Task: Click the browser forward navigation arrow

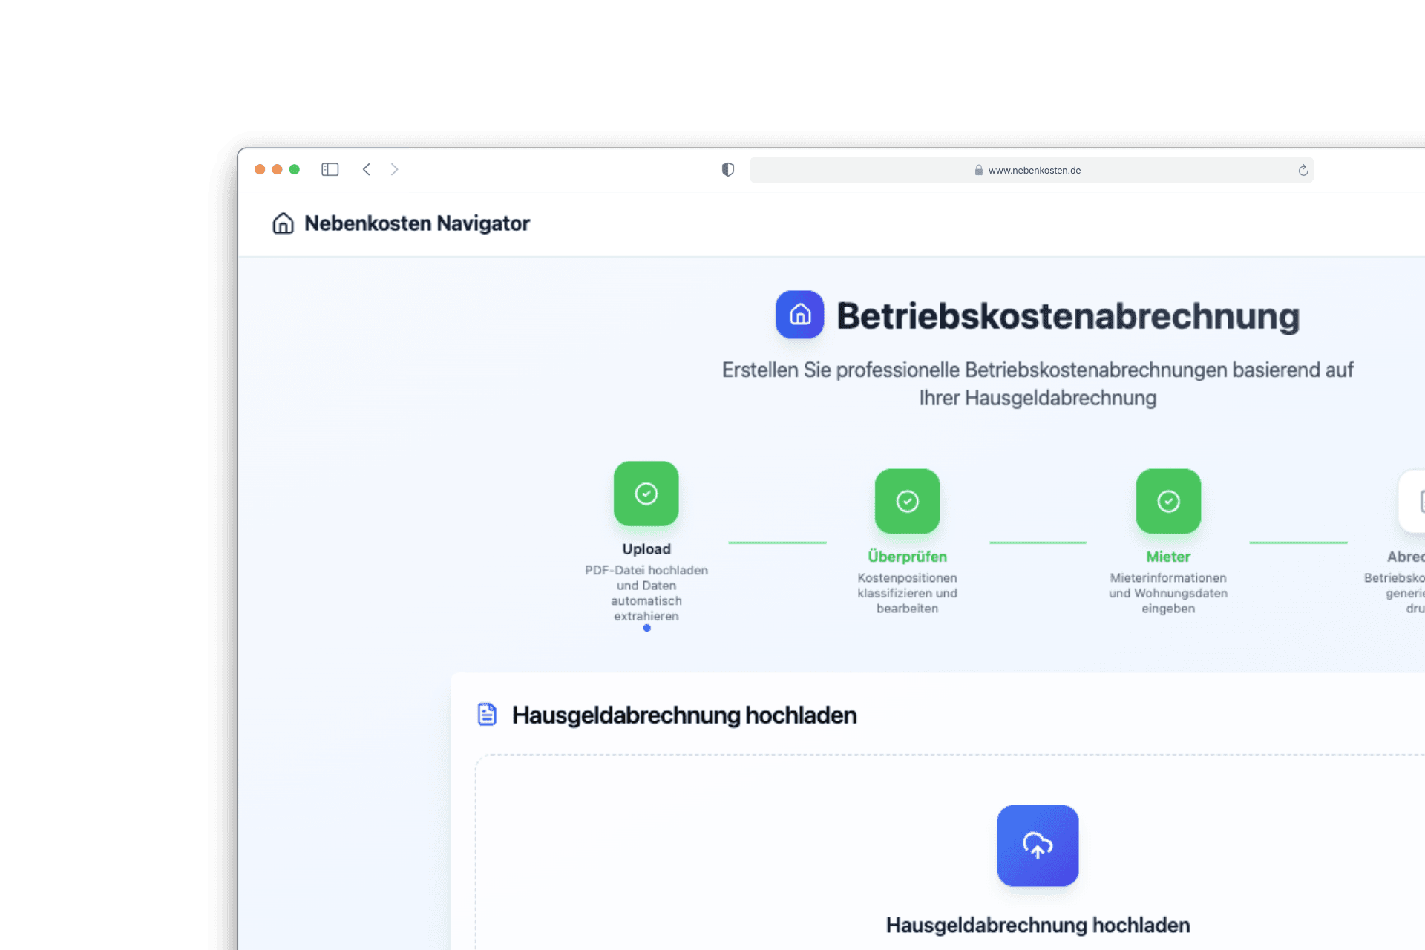Action: 394,169
